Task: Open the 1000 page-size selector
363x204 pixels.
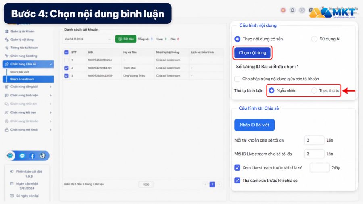Action: click(146, 185)
